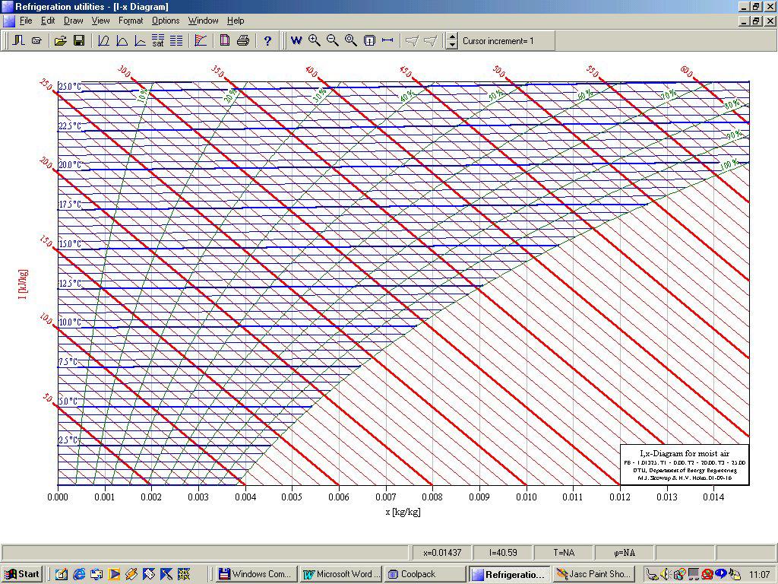This screenshot has height=584, width=778.
Task: Click the Refrigeration utilities taskbar button
Action: click(510, 574)
